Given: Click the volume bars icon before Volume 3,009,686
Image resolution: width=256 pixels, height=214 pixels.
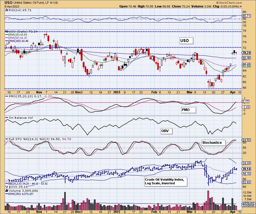Looking at the screenshot, I should (x=7, y=191).
